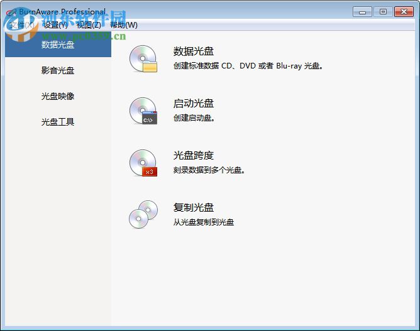This screenshot has width=420, height=331.
Task: Select the 数据光盘 sidebar category
Action: (58, 45)
